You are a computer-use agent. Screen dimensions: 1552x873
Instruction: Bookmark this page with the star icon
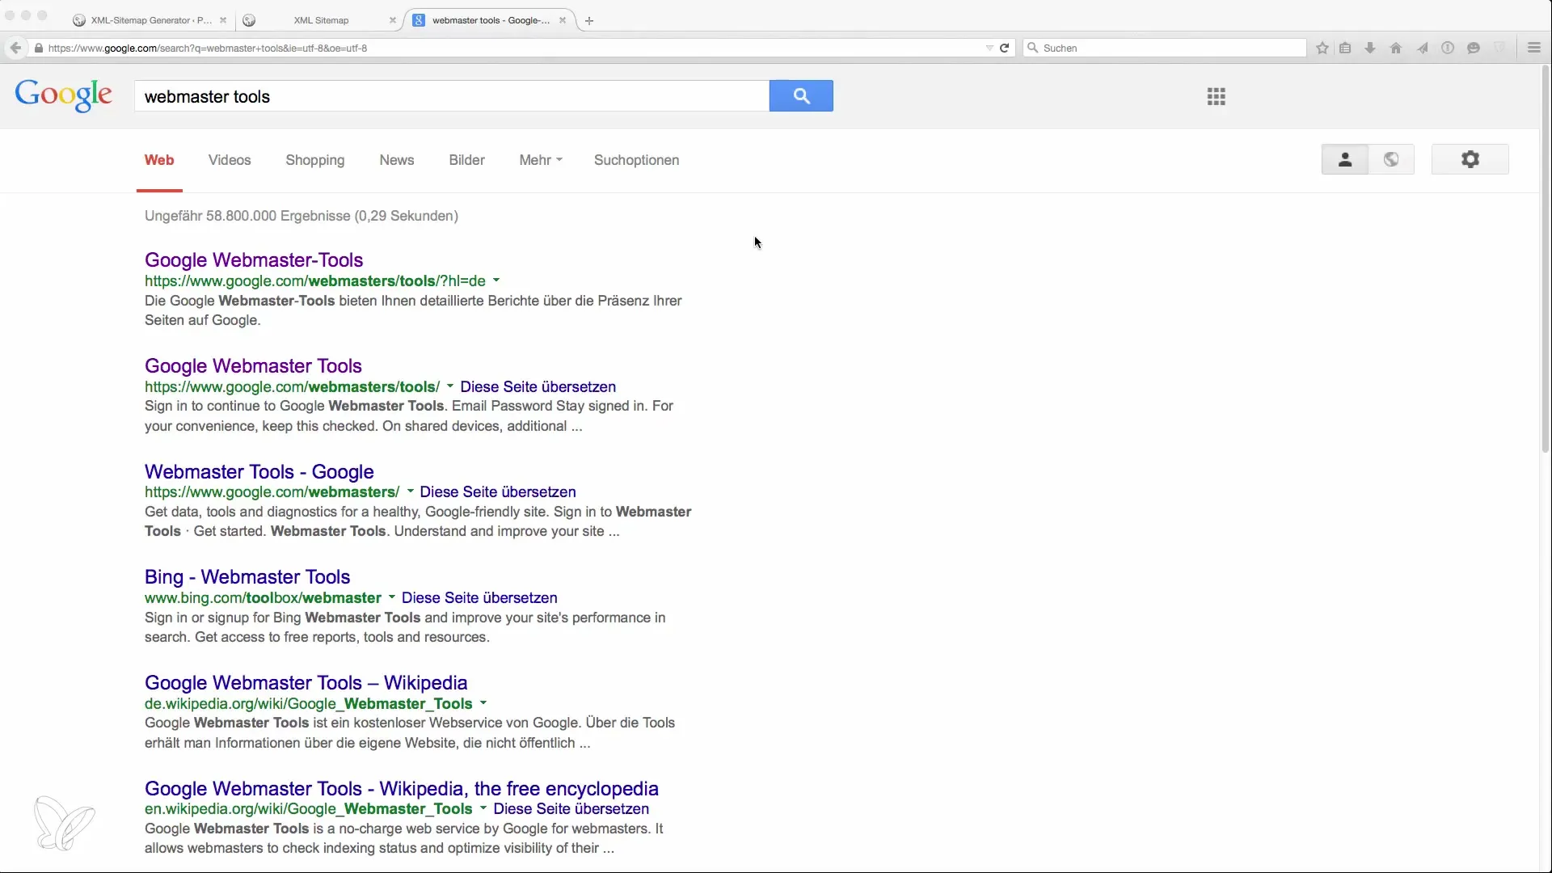(x=1322, y=48)
